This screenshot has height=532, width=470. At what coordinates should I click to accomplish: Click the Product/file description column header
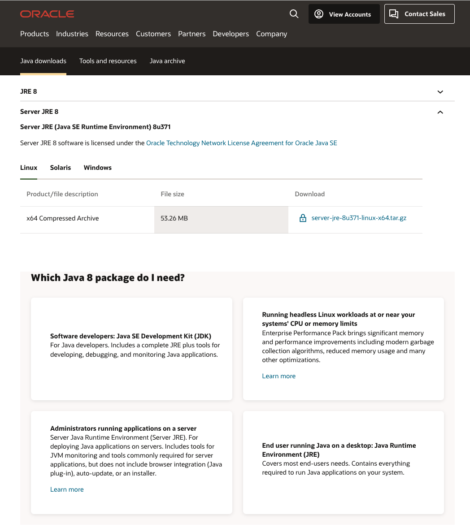(62, 194)
